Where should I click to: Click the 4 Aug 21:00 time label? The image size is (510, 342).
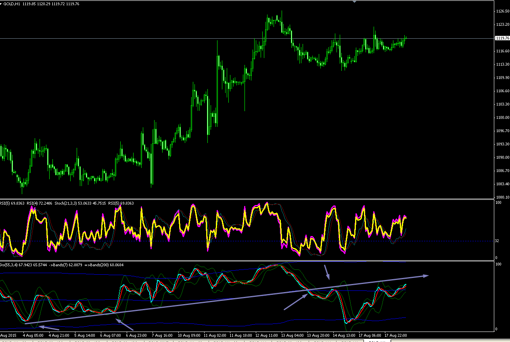[59, 335]
